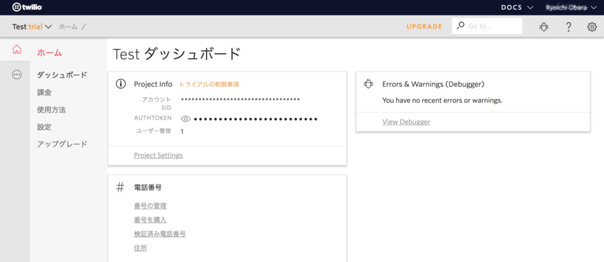Click the 電話番号 card heading

[148, 187]
